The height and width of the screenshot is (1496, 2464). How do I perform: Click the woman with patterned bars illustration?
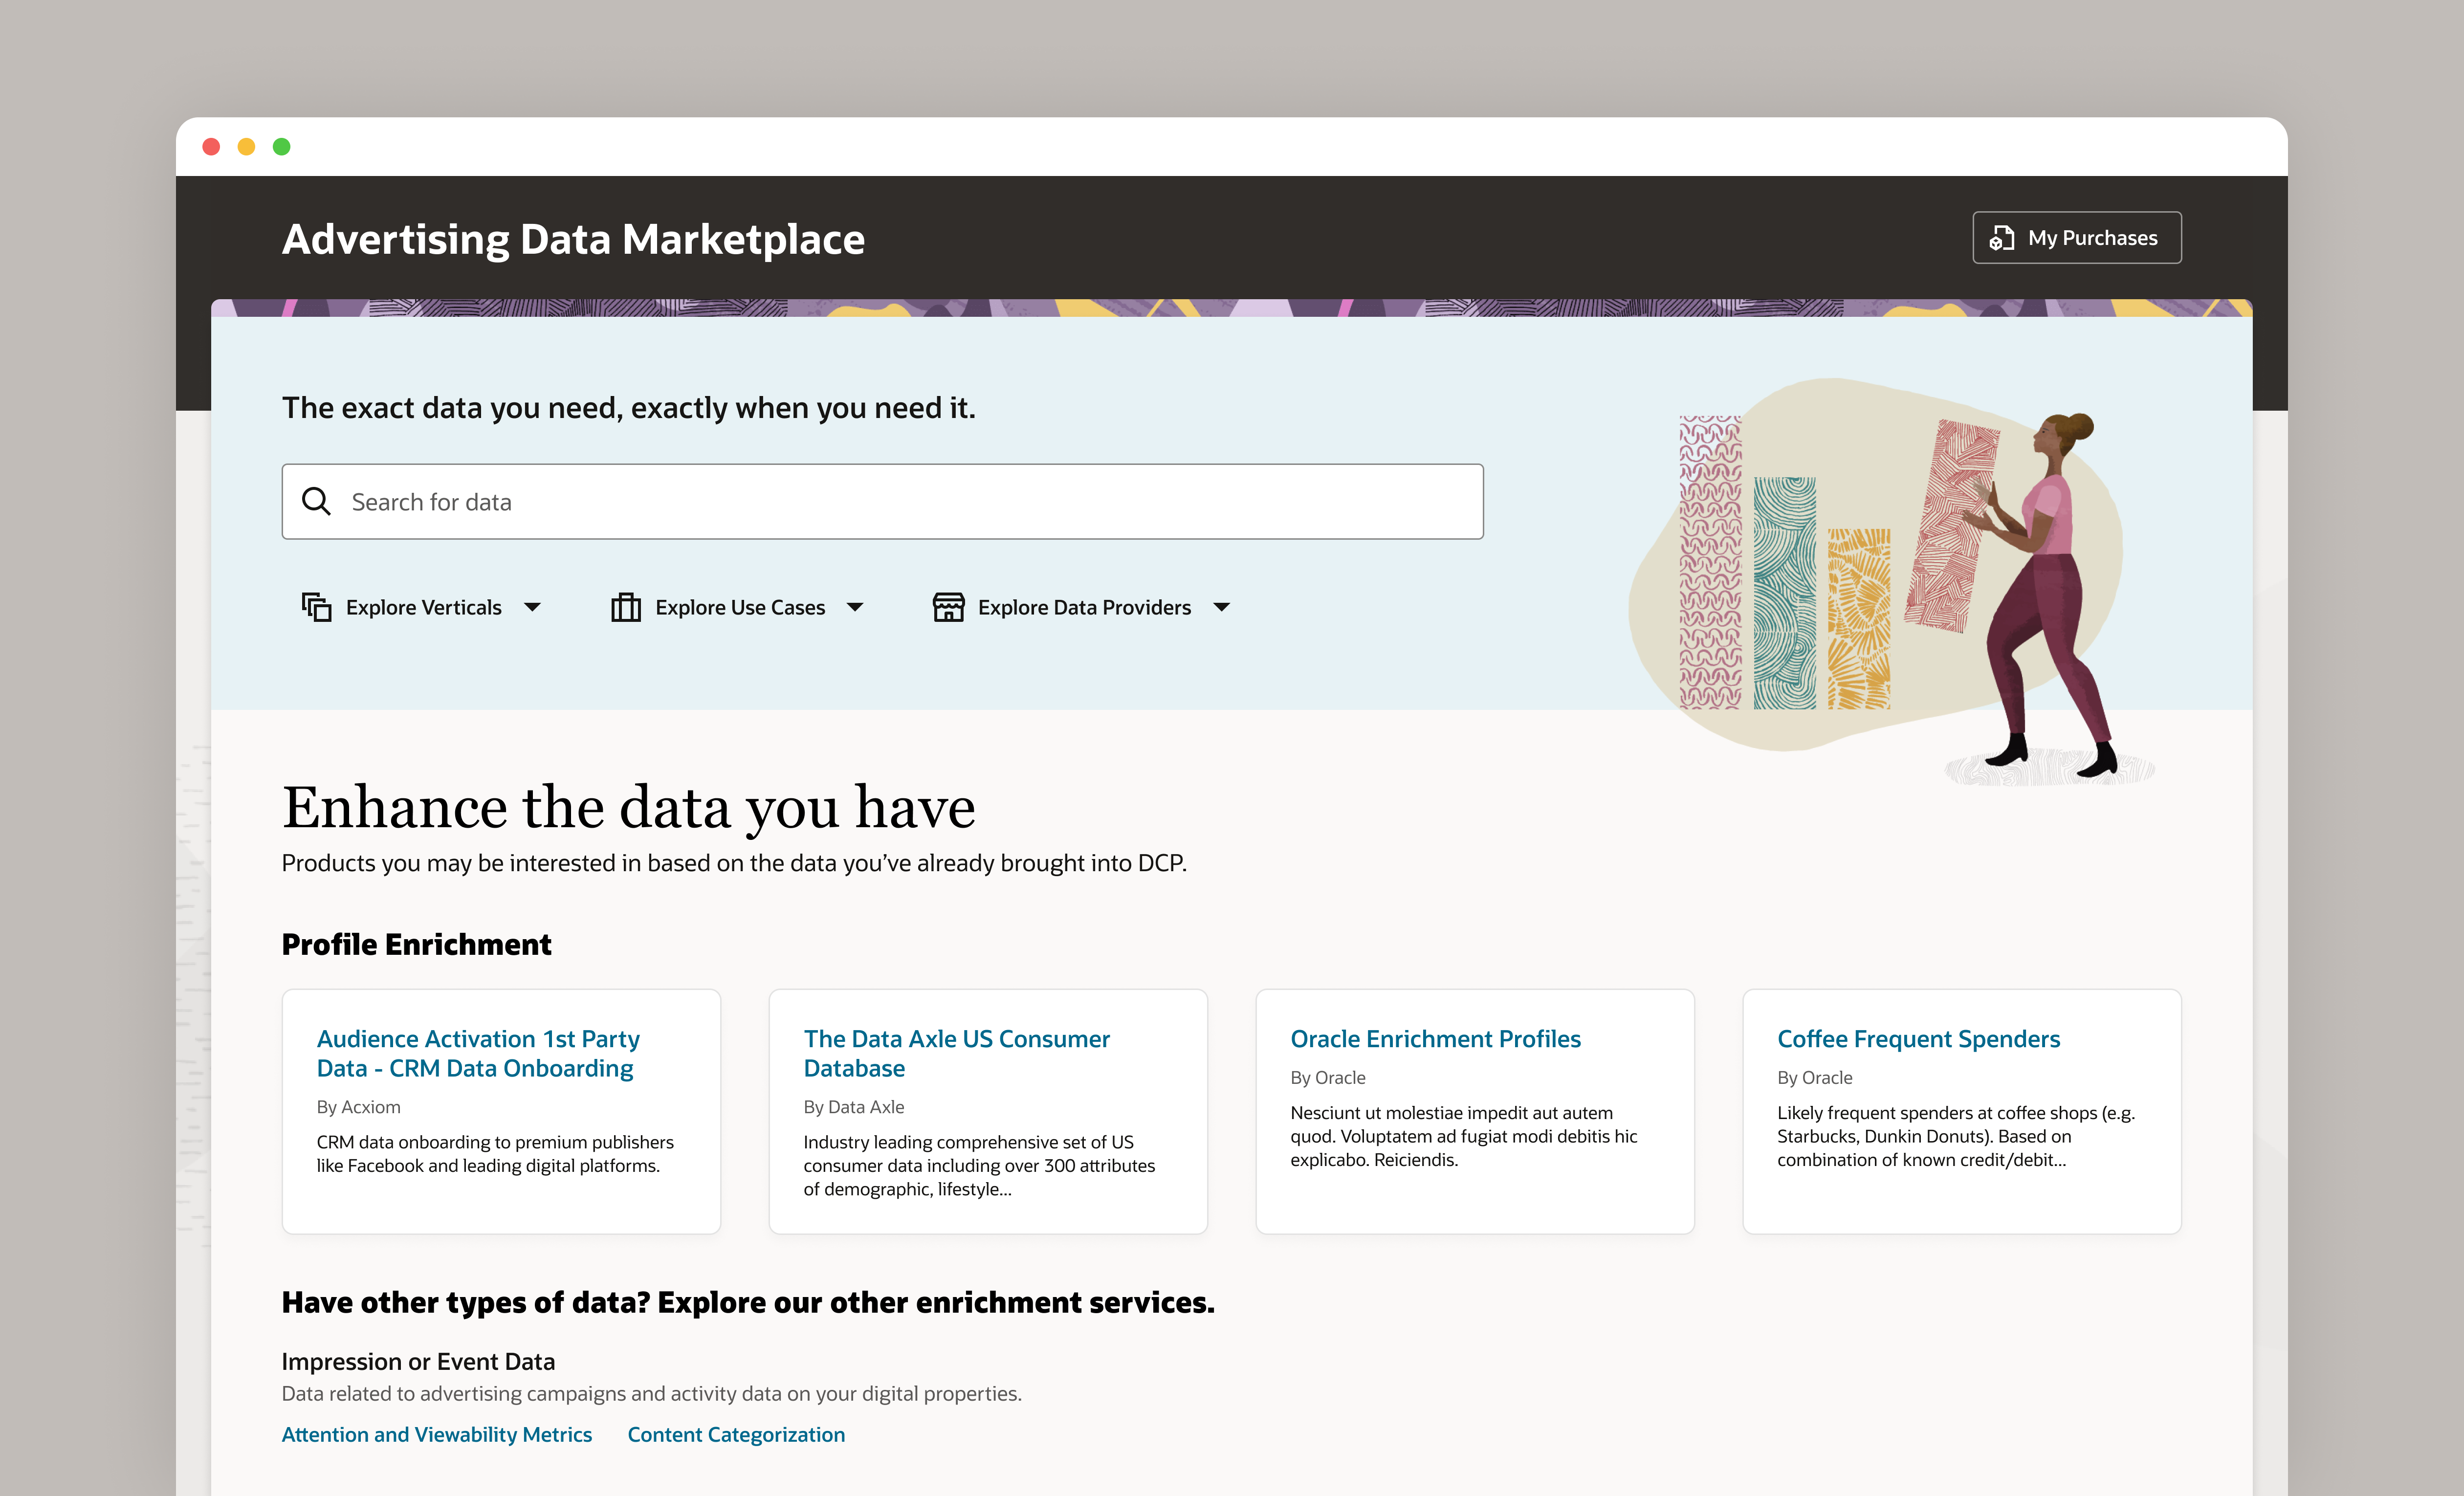[1880, 580]
